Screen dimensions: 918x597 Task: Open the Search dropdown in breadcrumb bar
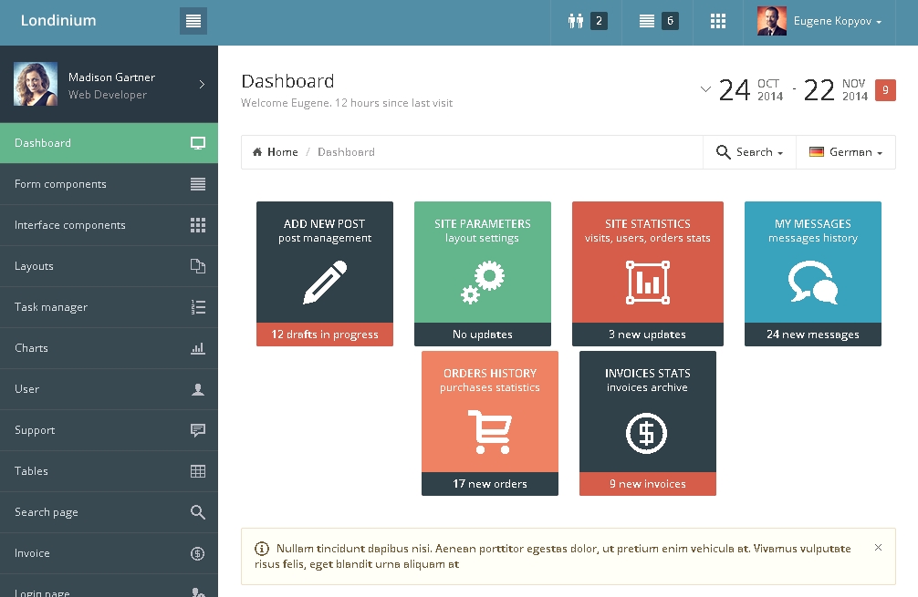pyautogui.click(x=749, y=152)
